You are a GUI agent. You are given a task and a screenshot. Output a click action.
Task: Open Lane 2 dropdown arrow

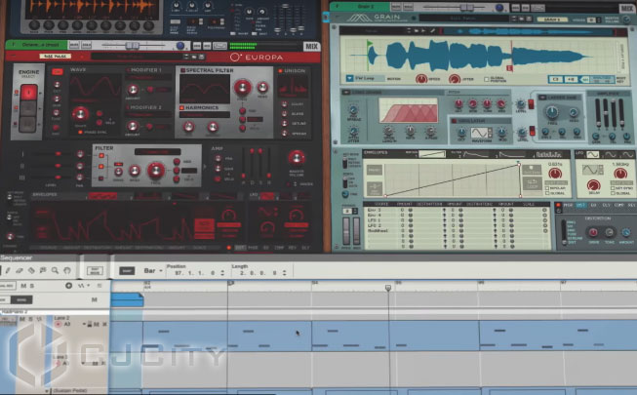[x=84, y=324]
